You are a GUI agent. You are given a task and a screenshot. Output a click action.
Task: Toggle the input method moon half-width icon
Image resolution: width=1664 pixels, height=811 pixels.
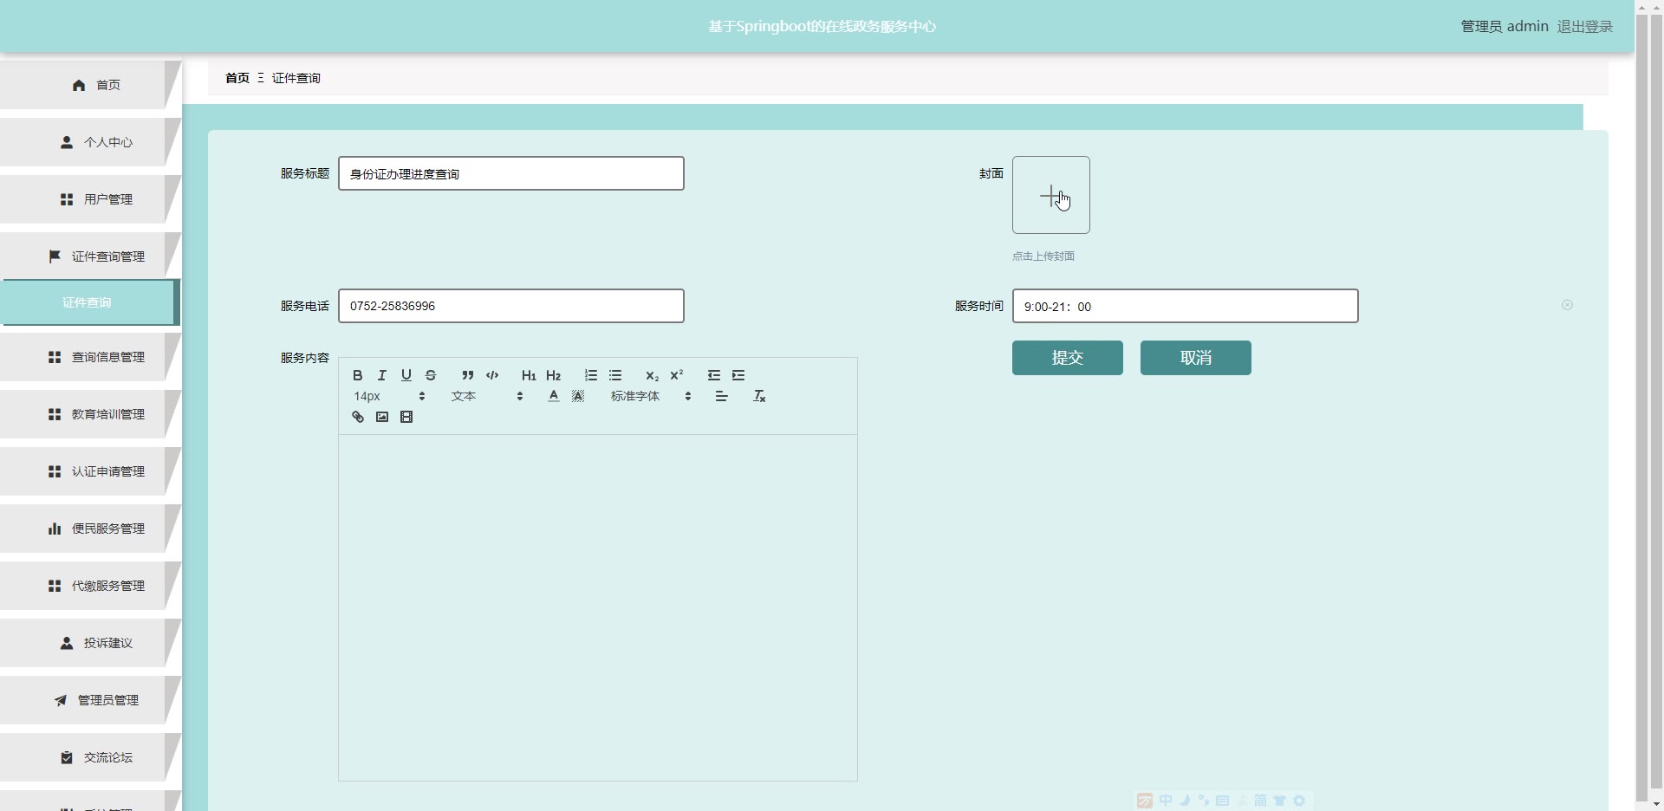[1185, 801]
